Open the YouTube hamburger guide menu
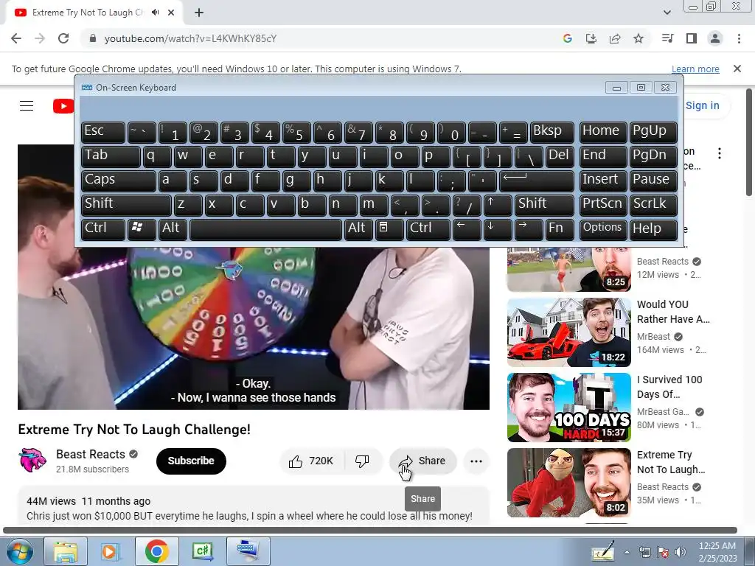Image resolution: width=755 pixels, height=566 pixels. click(27, 105)
